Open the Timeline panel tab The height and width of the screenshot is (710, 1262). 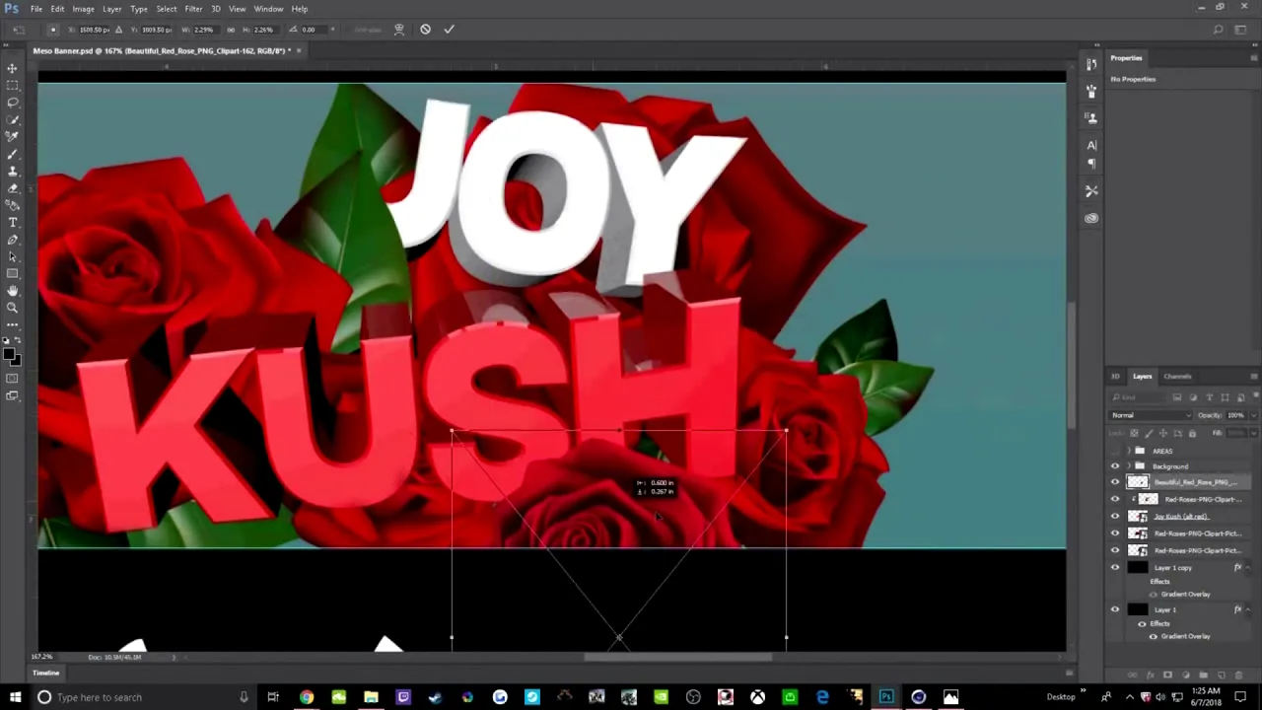(45, 673)
